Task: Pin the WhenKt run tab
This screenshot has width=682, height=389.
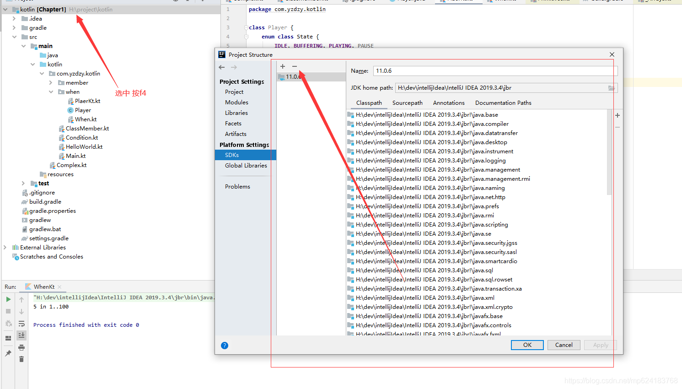Action: (8, 353)
